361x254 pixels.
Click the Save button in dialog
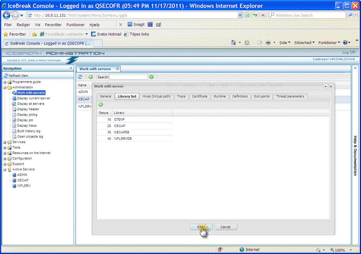(x=201, y=227)
